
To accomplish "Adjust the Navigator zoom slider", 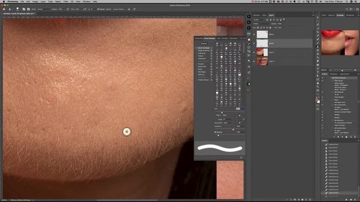I will point(343,70).
